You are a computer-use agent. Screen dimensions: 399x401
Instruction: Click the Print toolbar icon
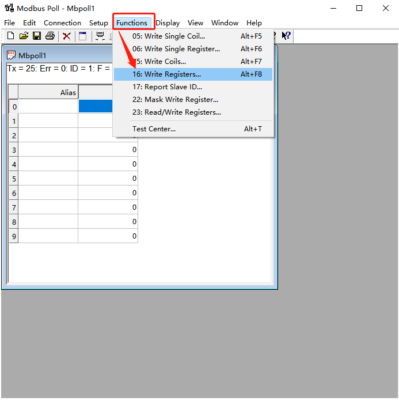50,36
